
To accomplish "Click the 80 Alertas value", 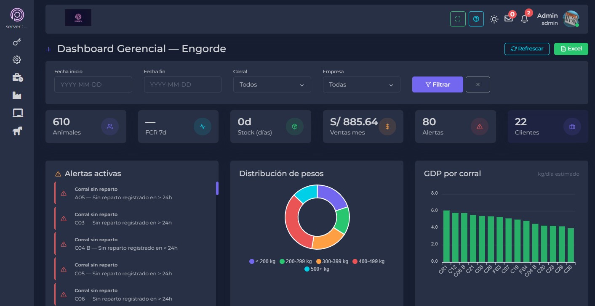I will [x=429, y=122].
